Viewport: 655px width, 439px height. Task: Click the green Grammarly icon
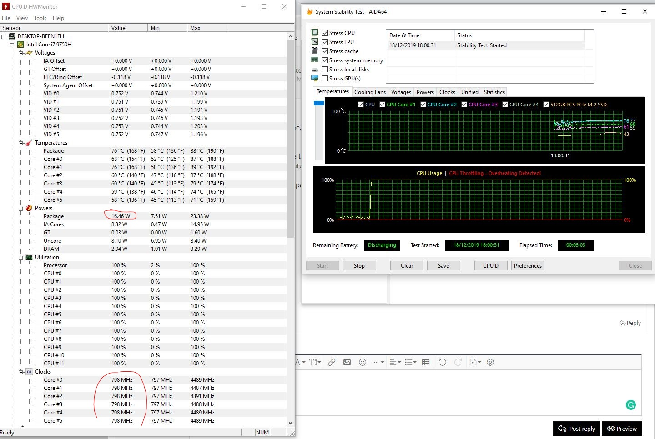(x=631, y=405)
